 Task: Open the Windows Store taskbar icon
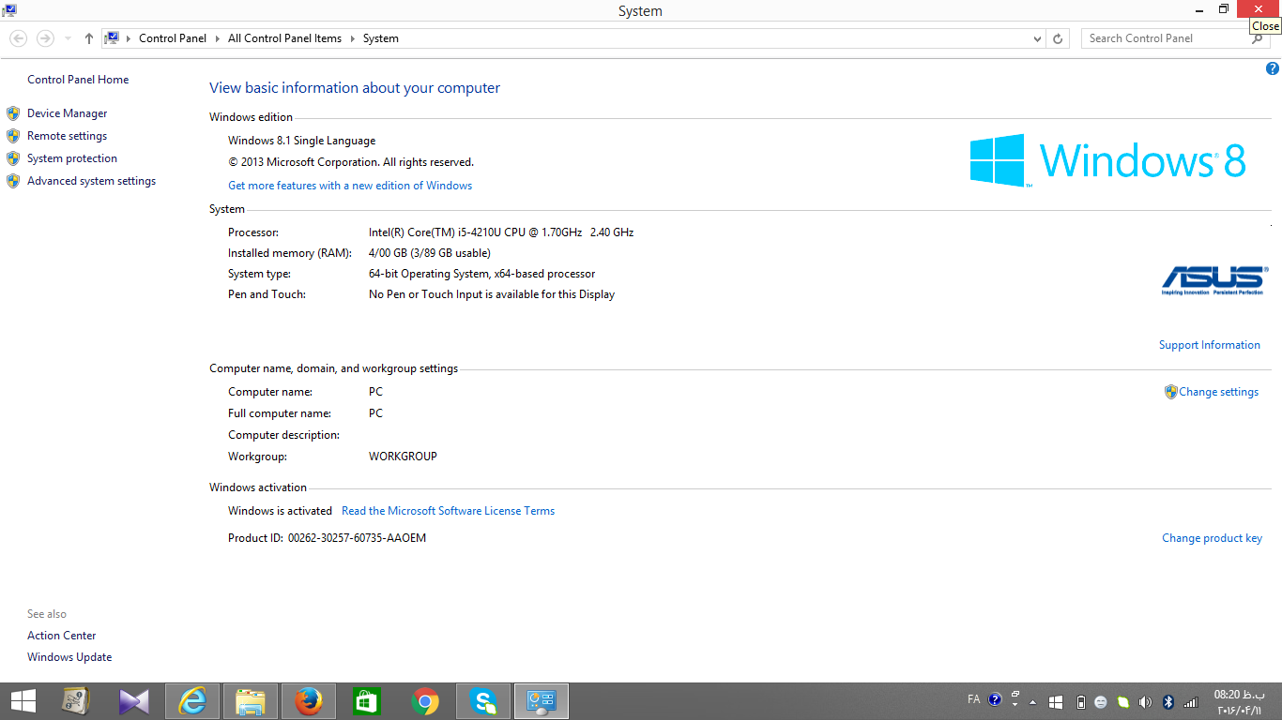[366, 701]
